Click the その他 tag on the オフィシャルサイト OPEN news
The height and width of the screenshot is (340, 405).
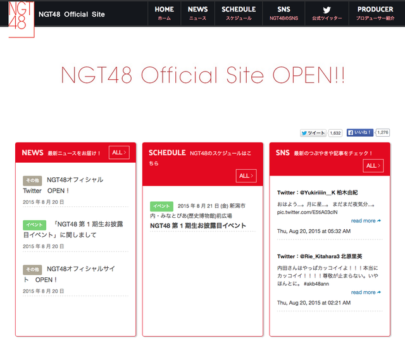(x=32, y=270)
